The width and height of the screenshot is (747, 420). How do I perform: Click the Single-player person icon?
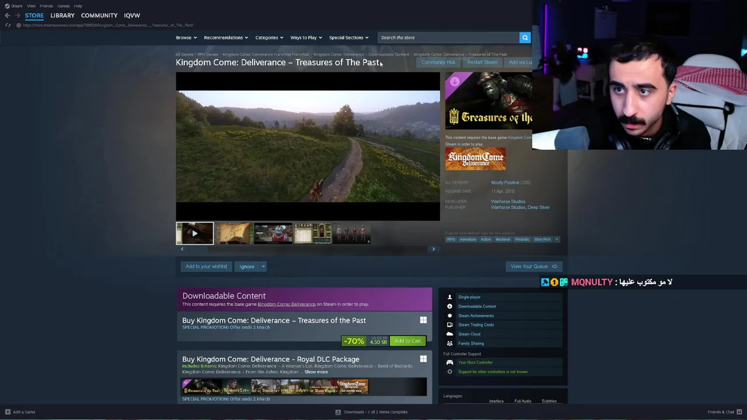449,297
